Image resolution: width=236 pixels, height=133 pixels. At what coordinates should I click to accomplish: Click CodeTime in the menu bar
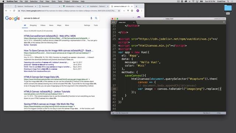click(x=221, y=1)
